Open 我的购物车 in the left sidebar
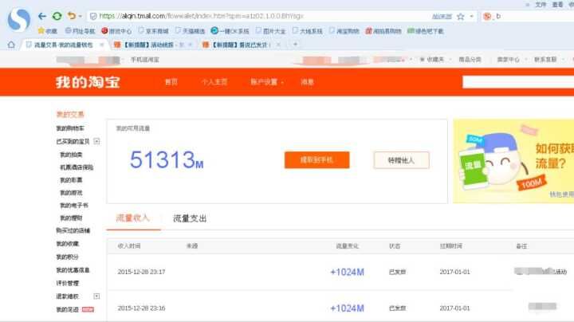The image size is (574, 322). pyautogui.click(x=70, y=128)
